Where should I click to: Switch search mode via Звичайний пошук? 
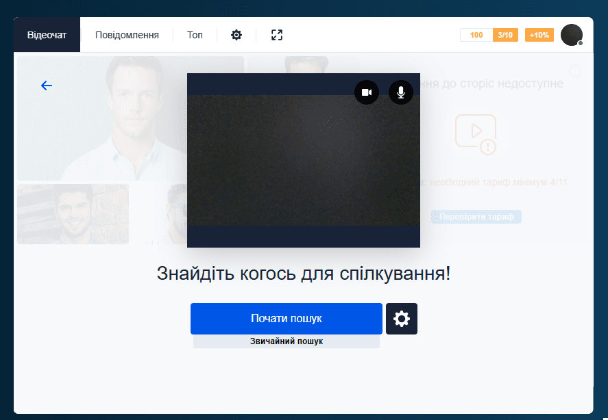point(286,340)
